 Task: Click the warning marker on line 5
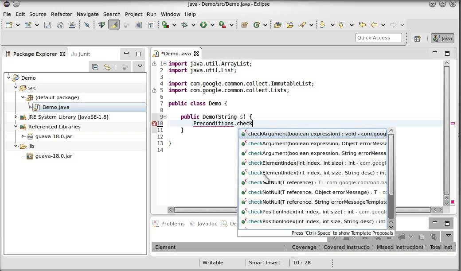pyautogui.click(x=154, y=90)
